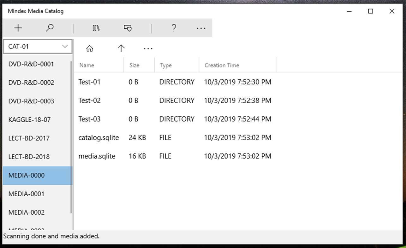
Task: Open the file browser ellipsis menu
Action: (148, 49)
